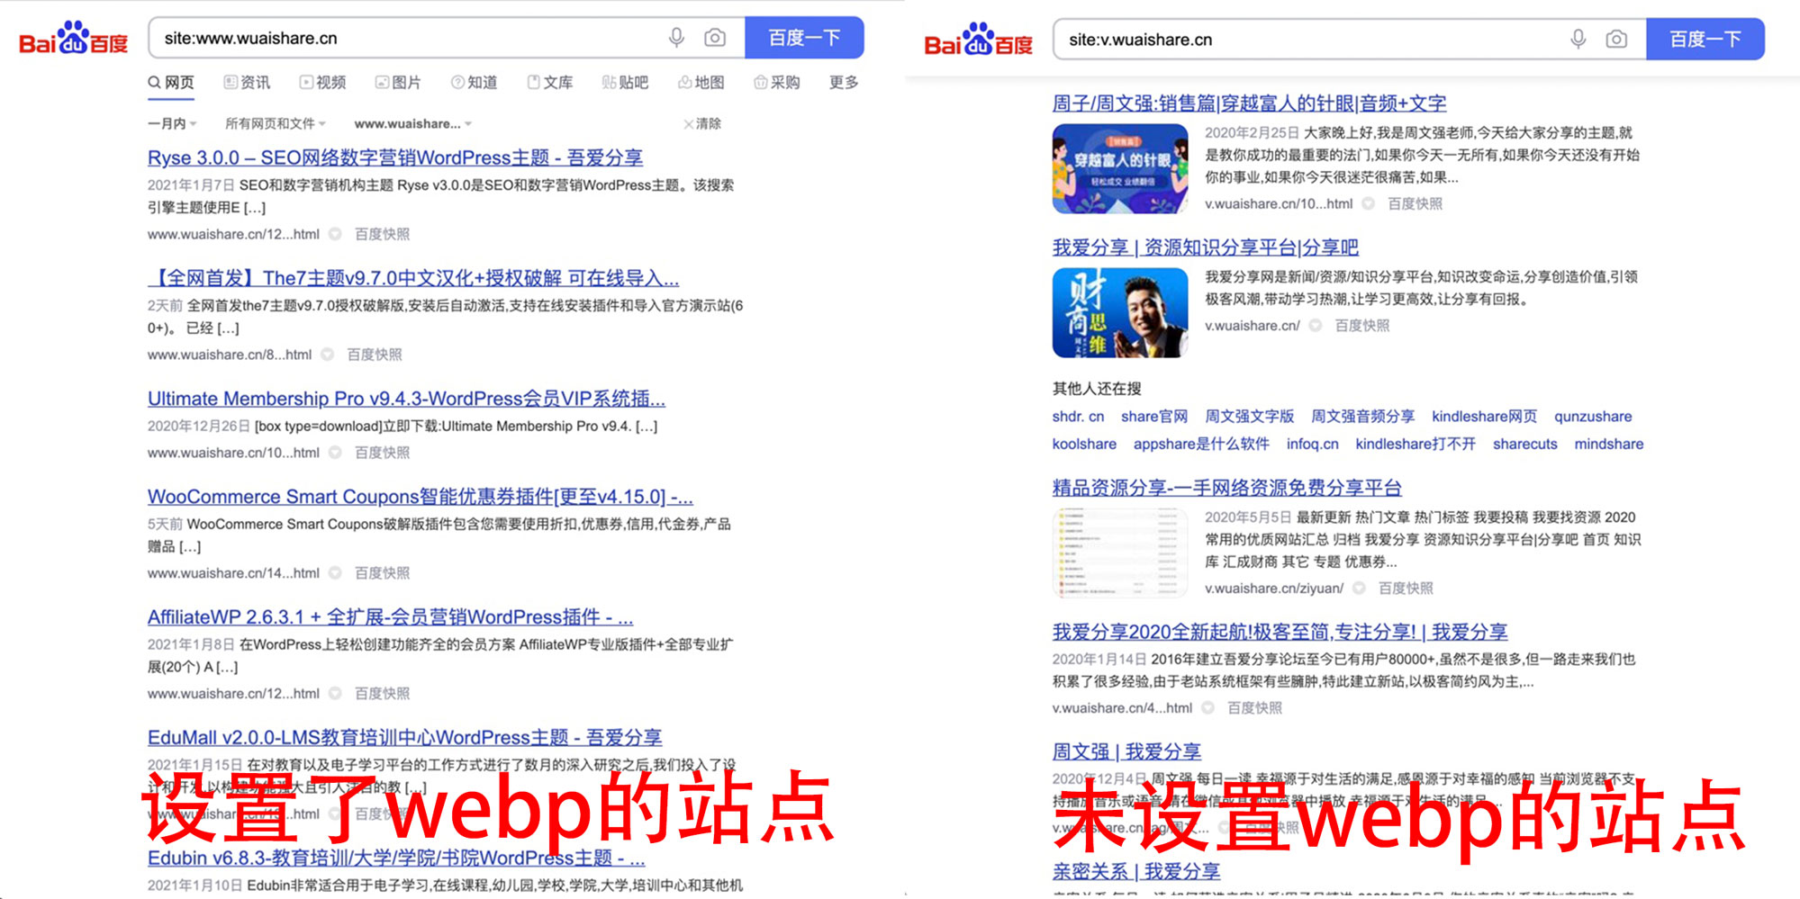Click the 穿越富人的针眼 result thumbnail
1800x899 pixels.
pos(1120,169)
